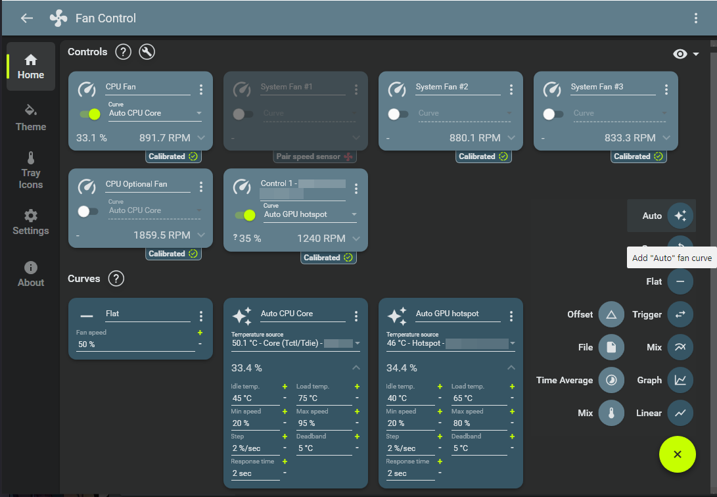
Task: Add a Mix curve beside File
Action: tap(680, 348)
